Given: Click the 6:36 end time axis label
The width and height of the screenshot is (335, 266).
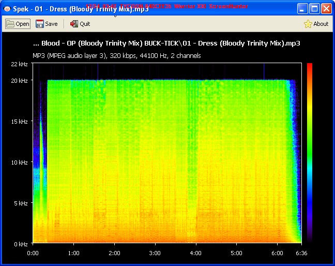Looking at the screenshot, I should click(300, 254).
